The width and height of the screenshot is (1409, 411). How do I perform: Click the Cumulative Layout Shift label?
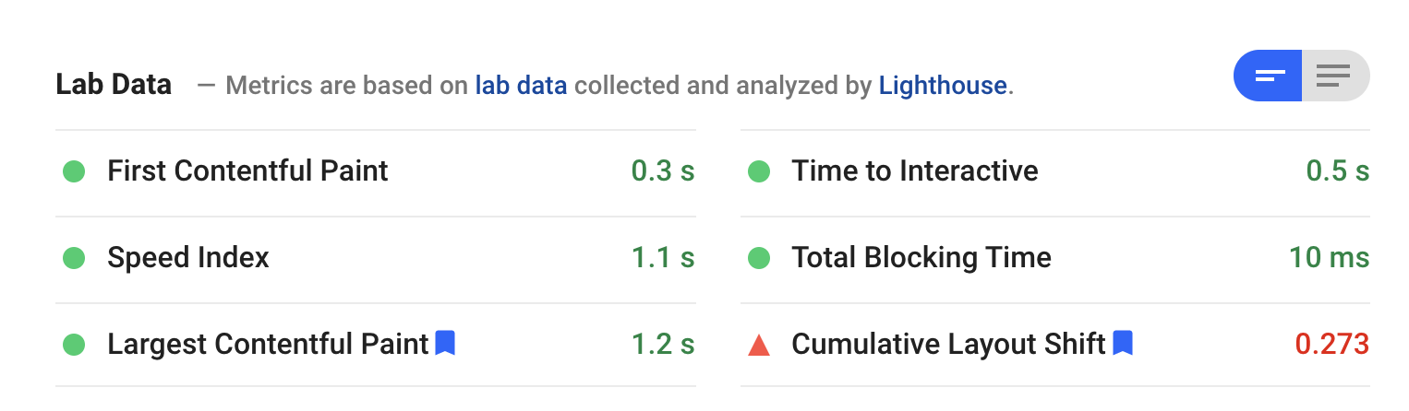point(948,345)
